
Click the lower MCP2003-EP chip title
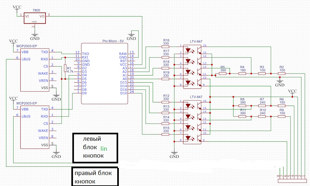coord(27,103)
